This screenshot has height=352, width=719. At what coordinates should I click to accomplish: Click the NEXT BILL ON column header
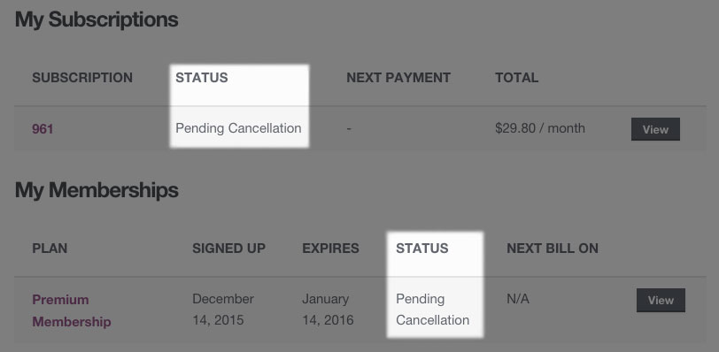(553, 249)
